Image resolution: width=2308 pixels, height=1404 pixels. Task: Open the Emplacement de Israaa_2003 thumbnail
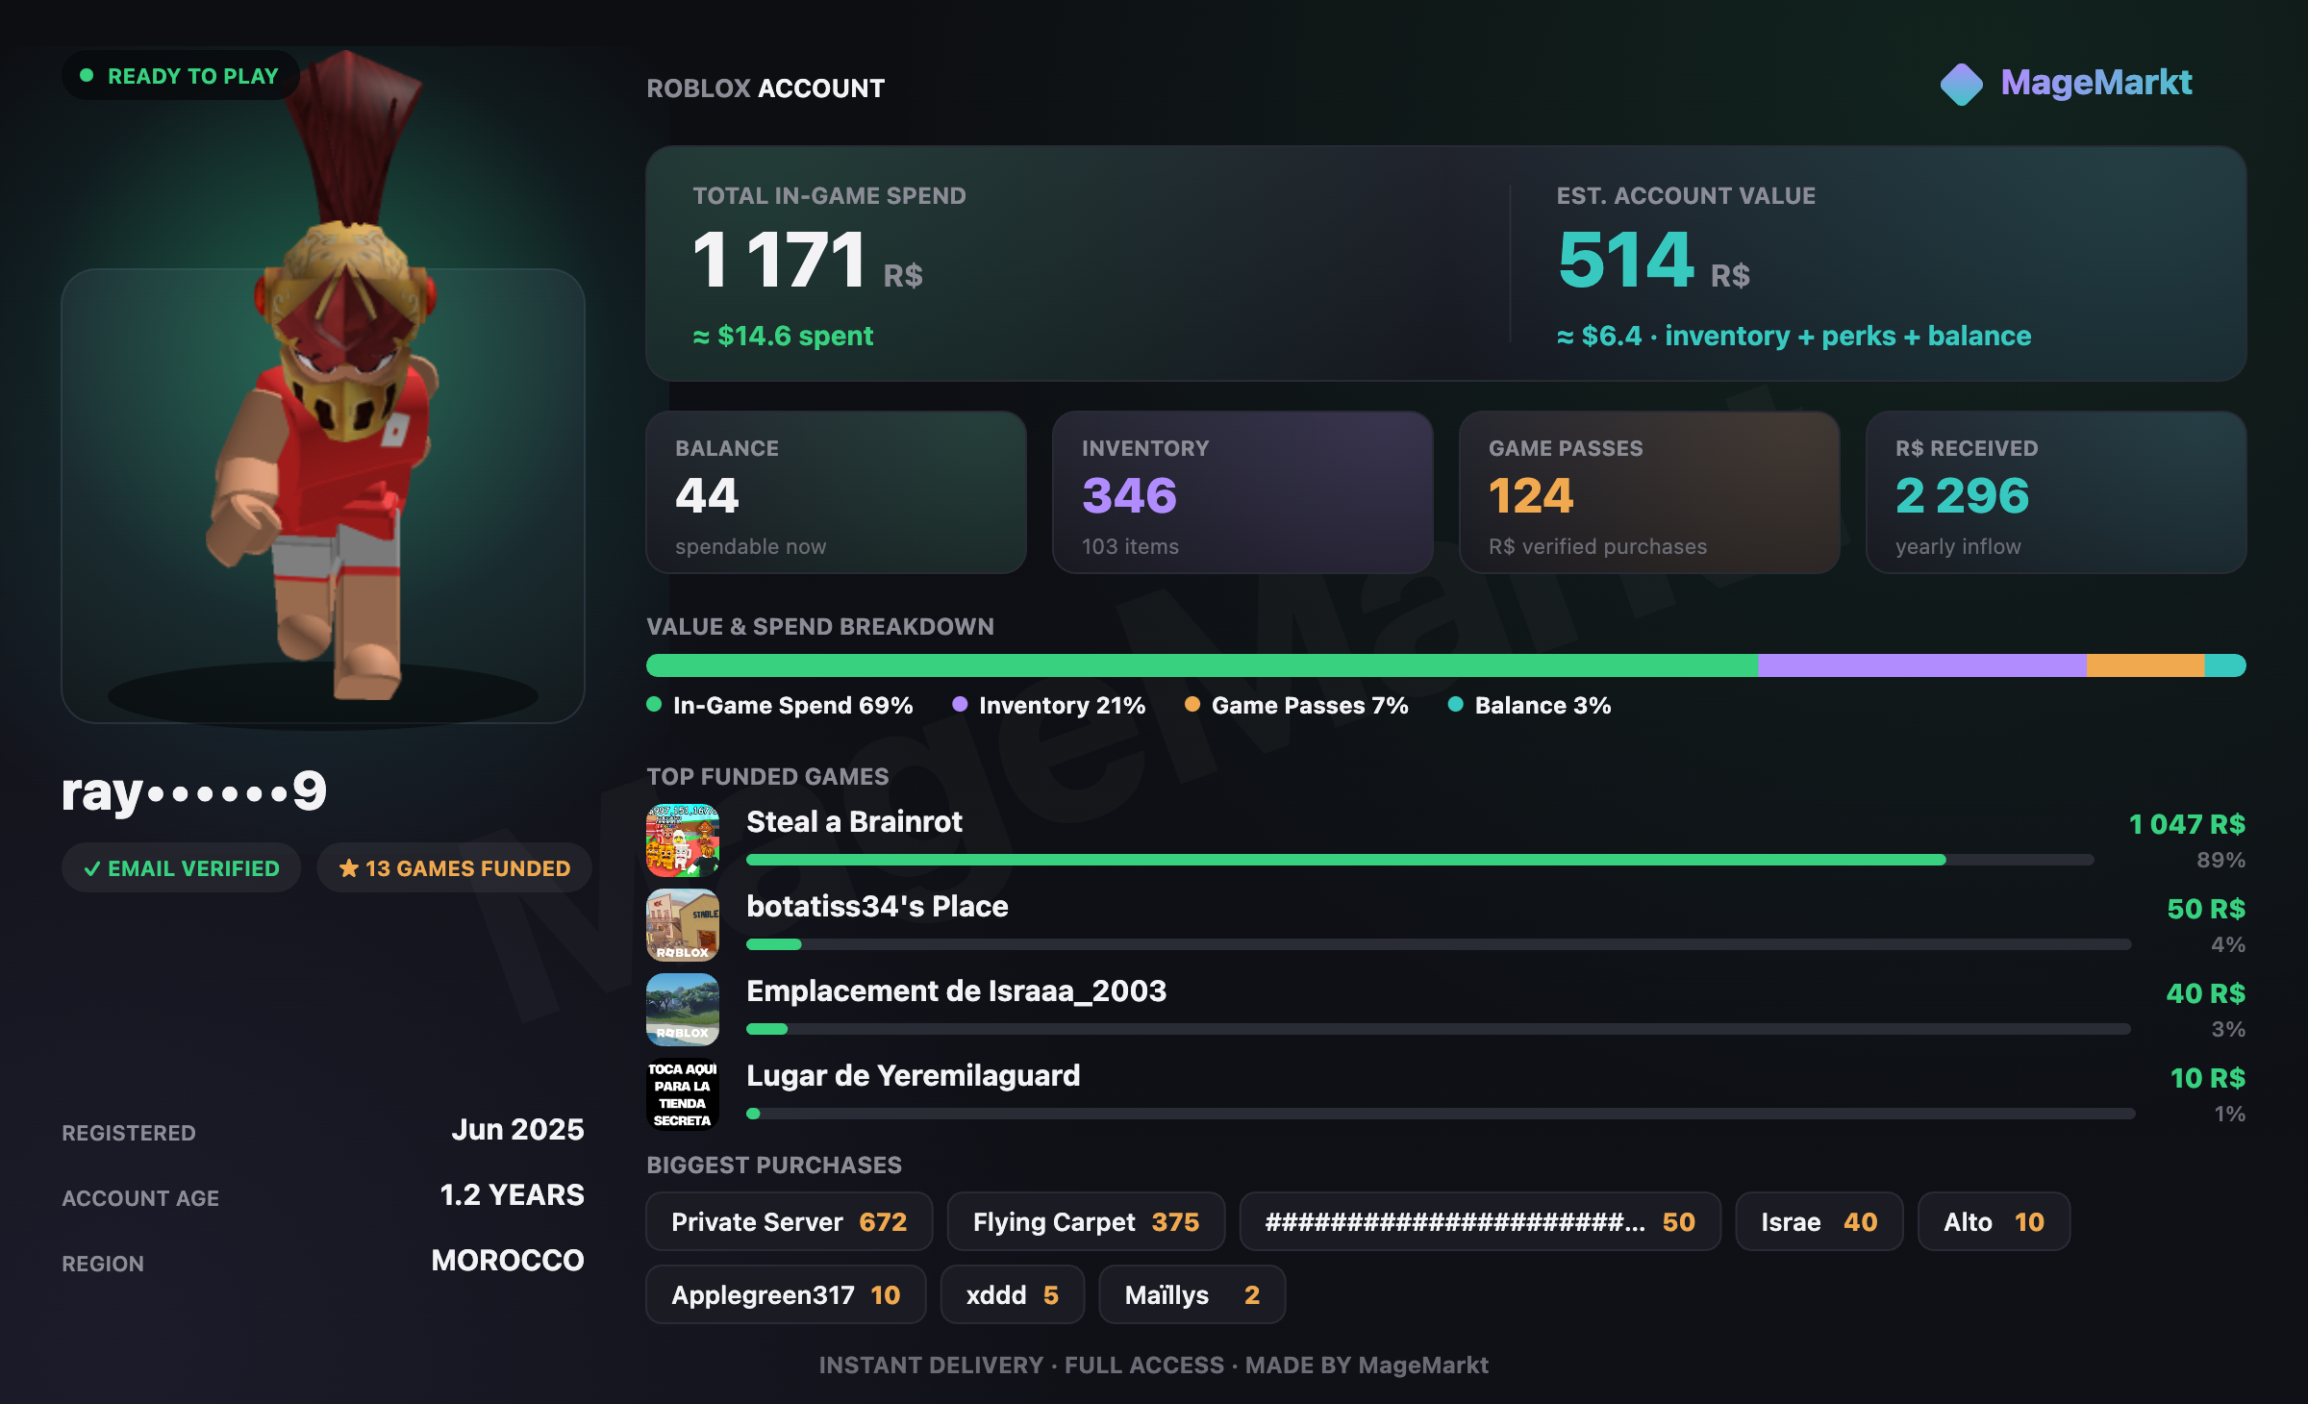(683, 1010)
